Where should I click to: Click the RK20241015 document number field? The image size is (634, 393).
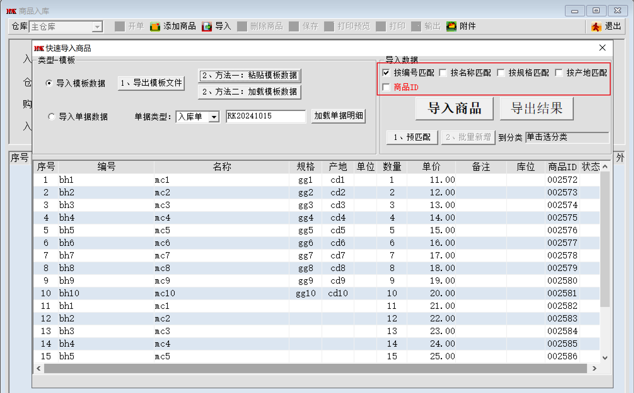pos(266,116)
